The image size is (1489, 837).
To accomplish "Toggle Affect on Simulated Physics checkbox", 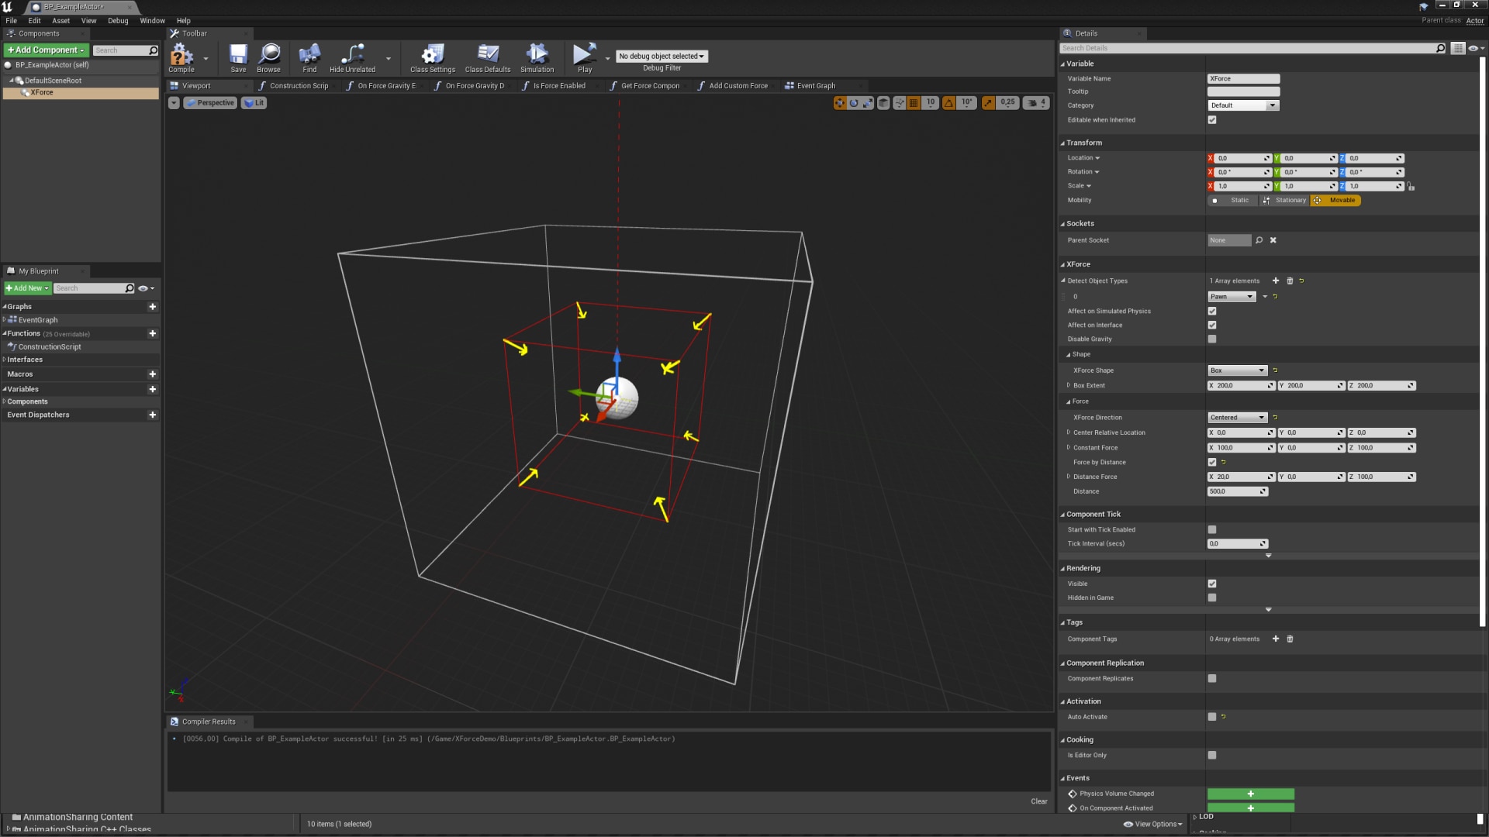I will point(1212,312).
